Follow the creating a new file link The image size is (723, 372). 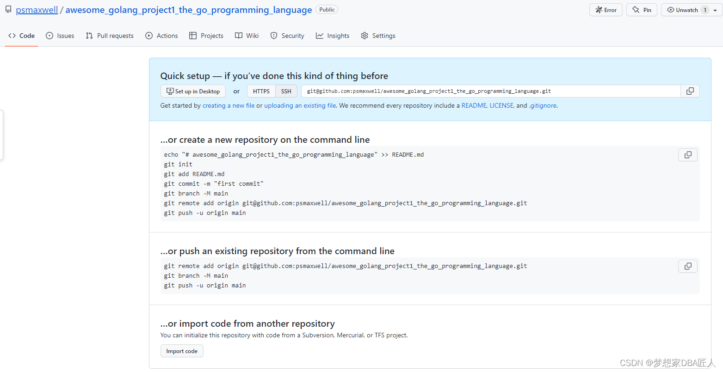[x=229, y=105]
